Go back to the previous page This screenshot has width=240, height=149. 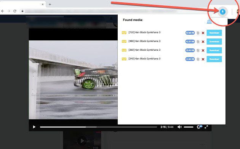click(x=3, y=11)
